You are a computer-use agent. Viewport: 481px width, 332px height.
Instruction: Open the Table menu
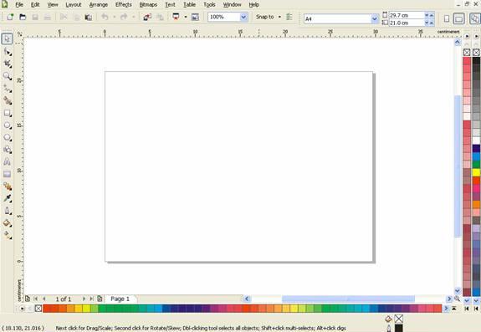coord(189,4)
